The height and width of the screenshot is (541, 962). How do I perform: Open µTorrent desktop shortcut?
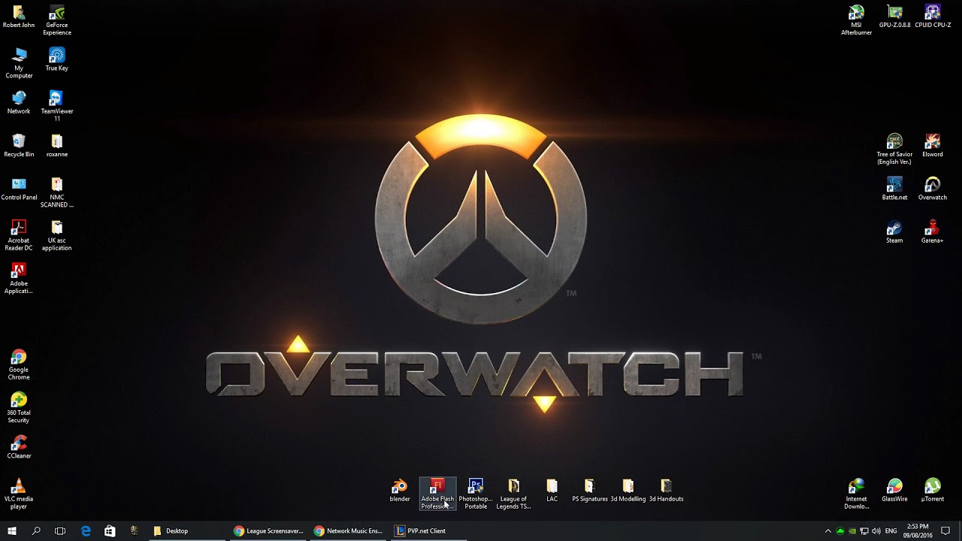point(933,490)
